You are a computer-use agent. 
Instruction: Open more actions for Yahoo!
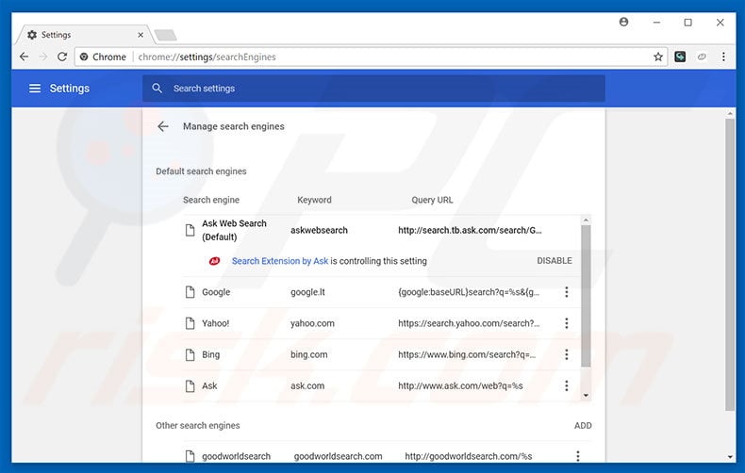click(x=567, y=323)
